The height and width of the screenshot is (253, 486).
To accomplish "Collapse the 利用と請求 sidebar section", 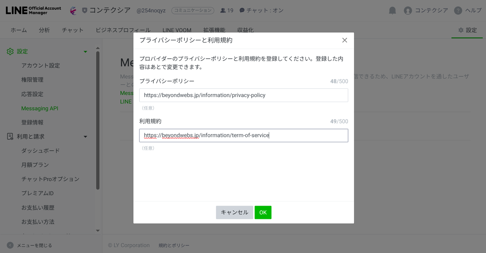I will (x=85, y=137).
